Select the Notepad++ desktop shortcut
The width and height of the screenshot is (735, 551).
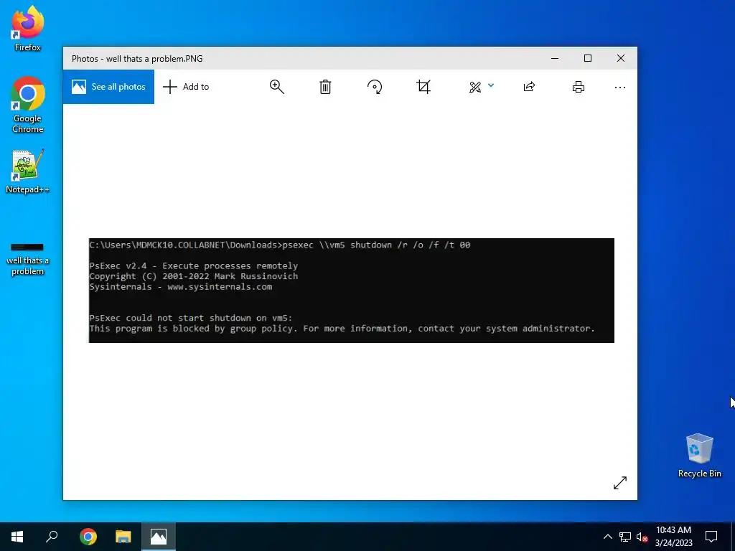coord(28,171)
